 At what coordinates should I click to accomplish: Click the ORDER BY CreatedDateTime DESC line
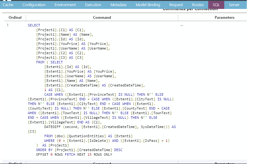coord(79,150)
